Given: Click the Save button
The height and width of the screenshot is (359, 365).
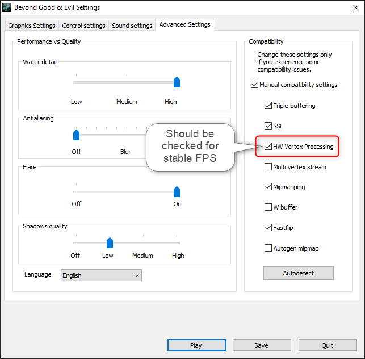Looking at the screenshot, I should 262,345.
